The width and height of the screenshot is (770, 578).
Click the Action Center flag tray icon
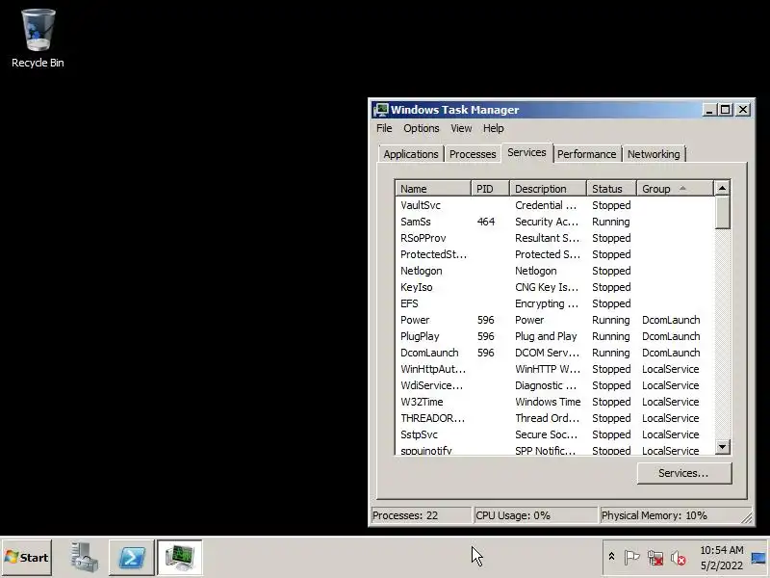pyautogui.click(x=631, y=558)
